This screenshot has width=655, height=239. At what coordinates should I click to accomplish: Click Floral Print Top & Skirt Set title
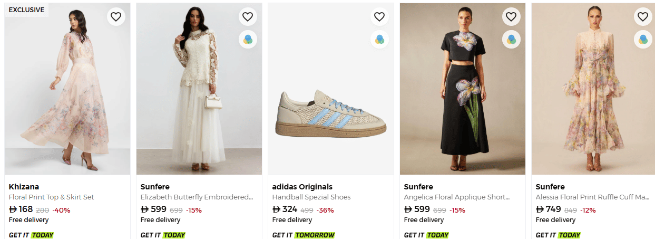51,197
